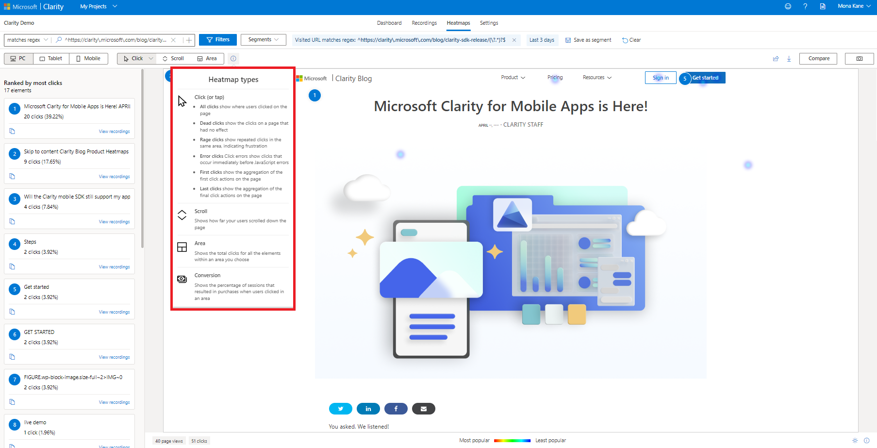The image size is (877, 448).
Task: View recordings for the Skip to content card
Action: 115,176
